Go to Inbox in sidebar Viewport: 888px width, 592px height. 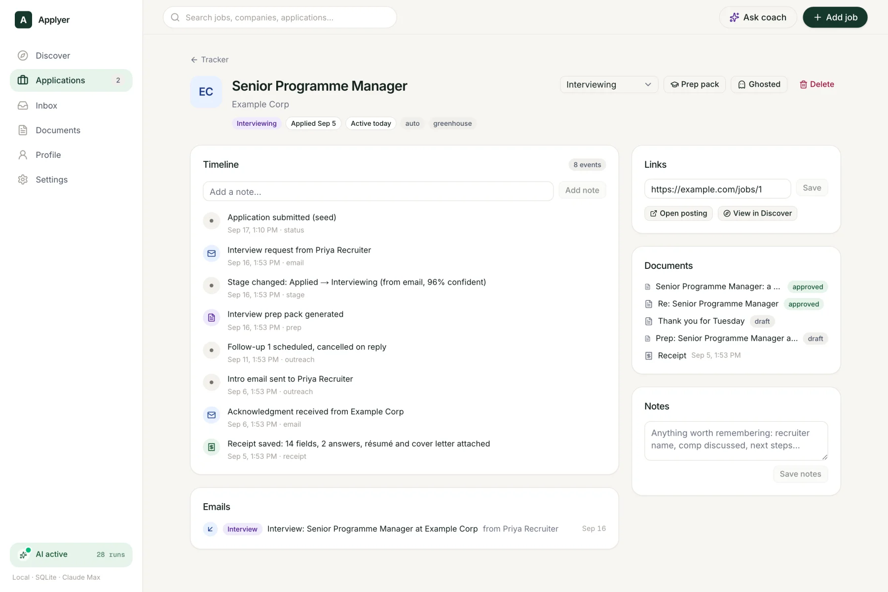tap(71, 106)
